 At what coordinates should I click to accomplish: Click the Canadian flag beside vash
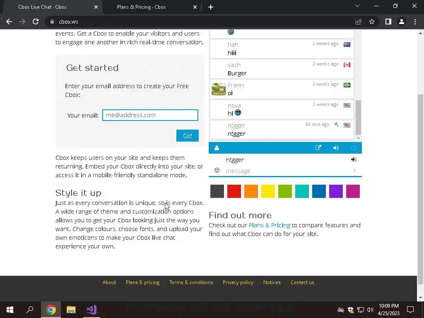347,65
